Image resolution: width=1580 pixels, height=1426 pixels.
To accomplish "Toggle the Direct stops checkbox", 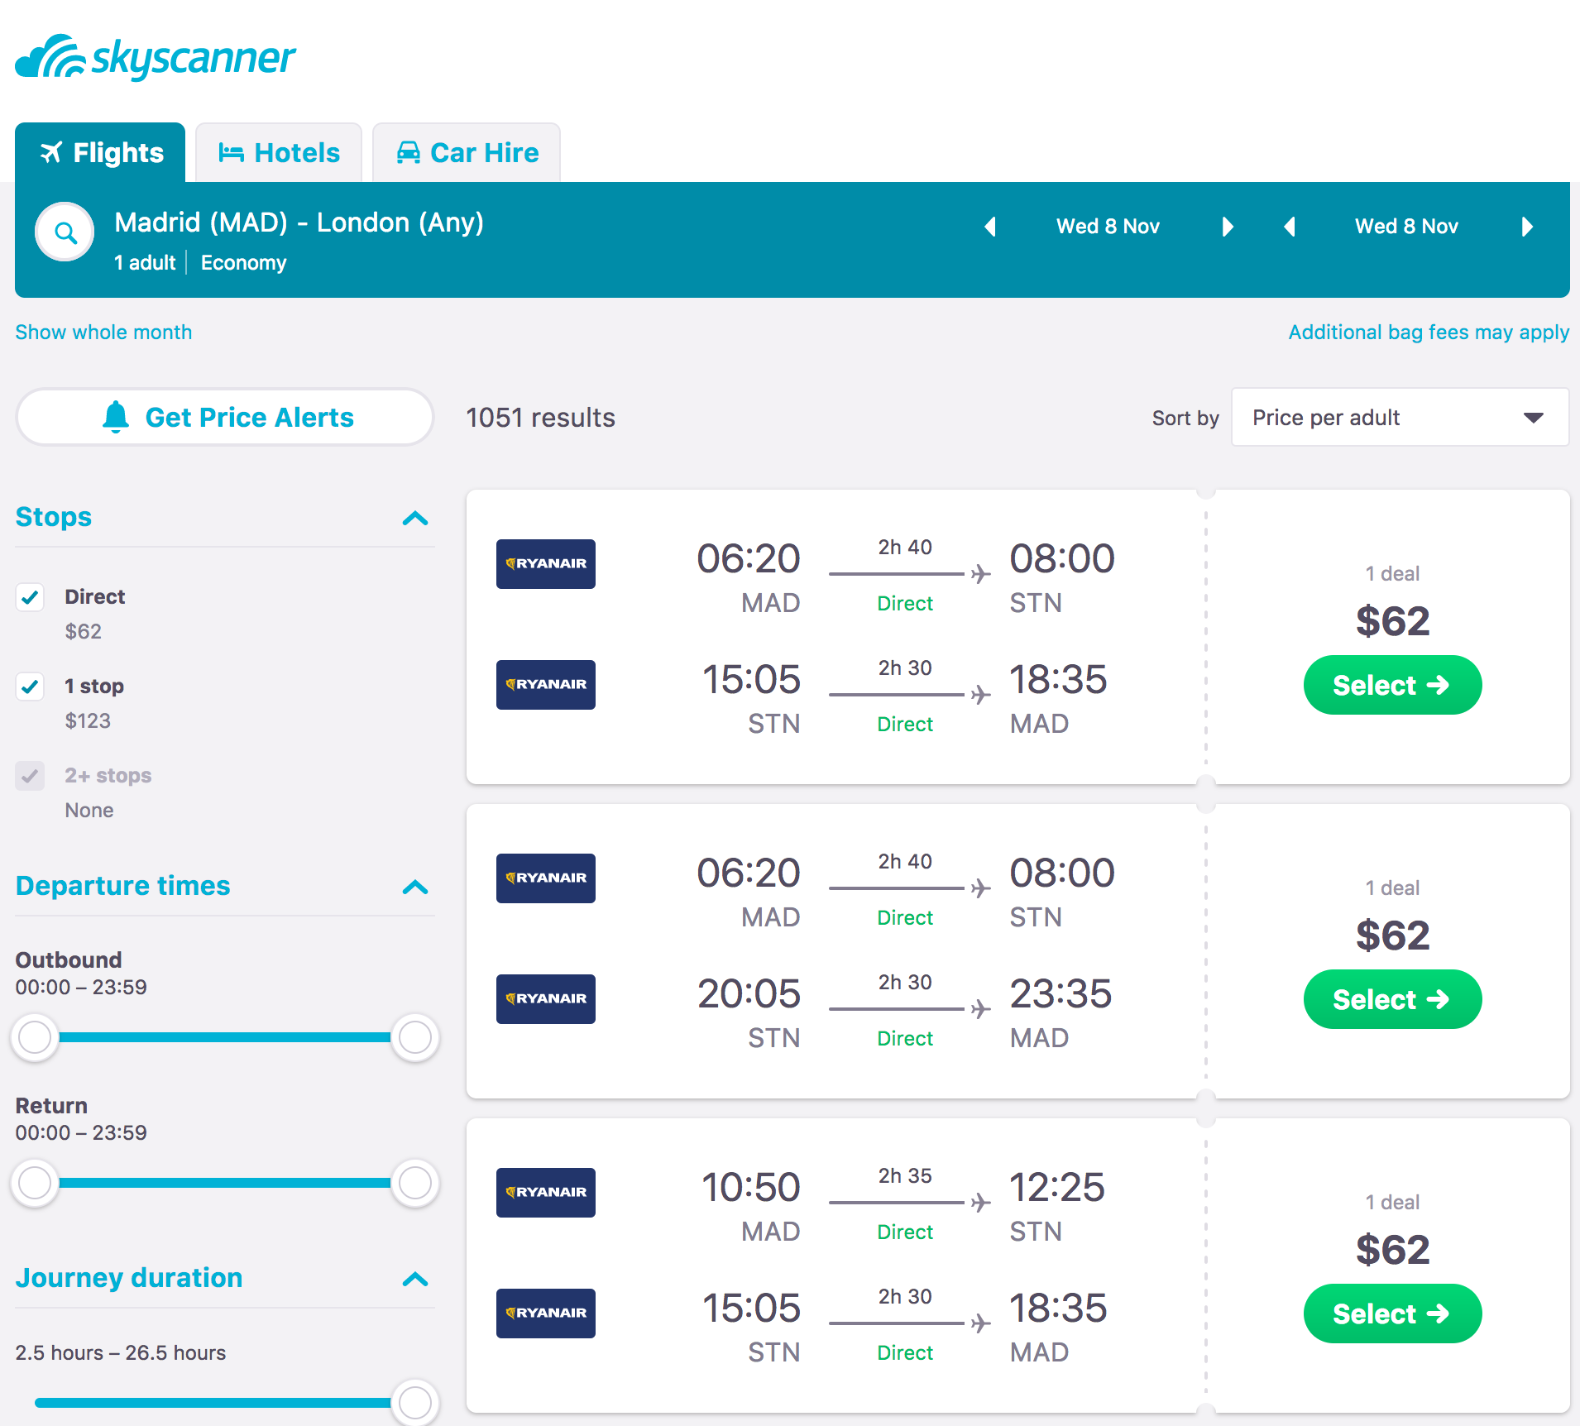I will [31, 597].
